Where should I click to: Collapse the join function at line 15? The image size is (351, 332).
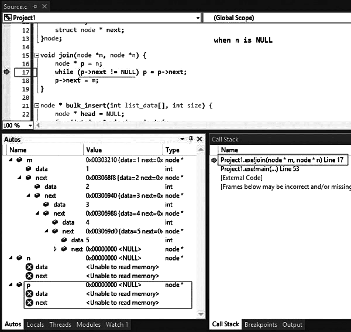coord(36,55)
